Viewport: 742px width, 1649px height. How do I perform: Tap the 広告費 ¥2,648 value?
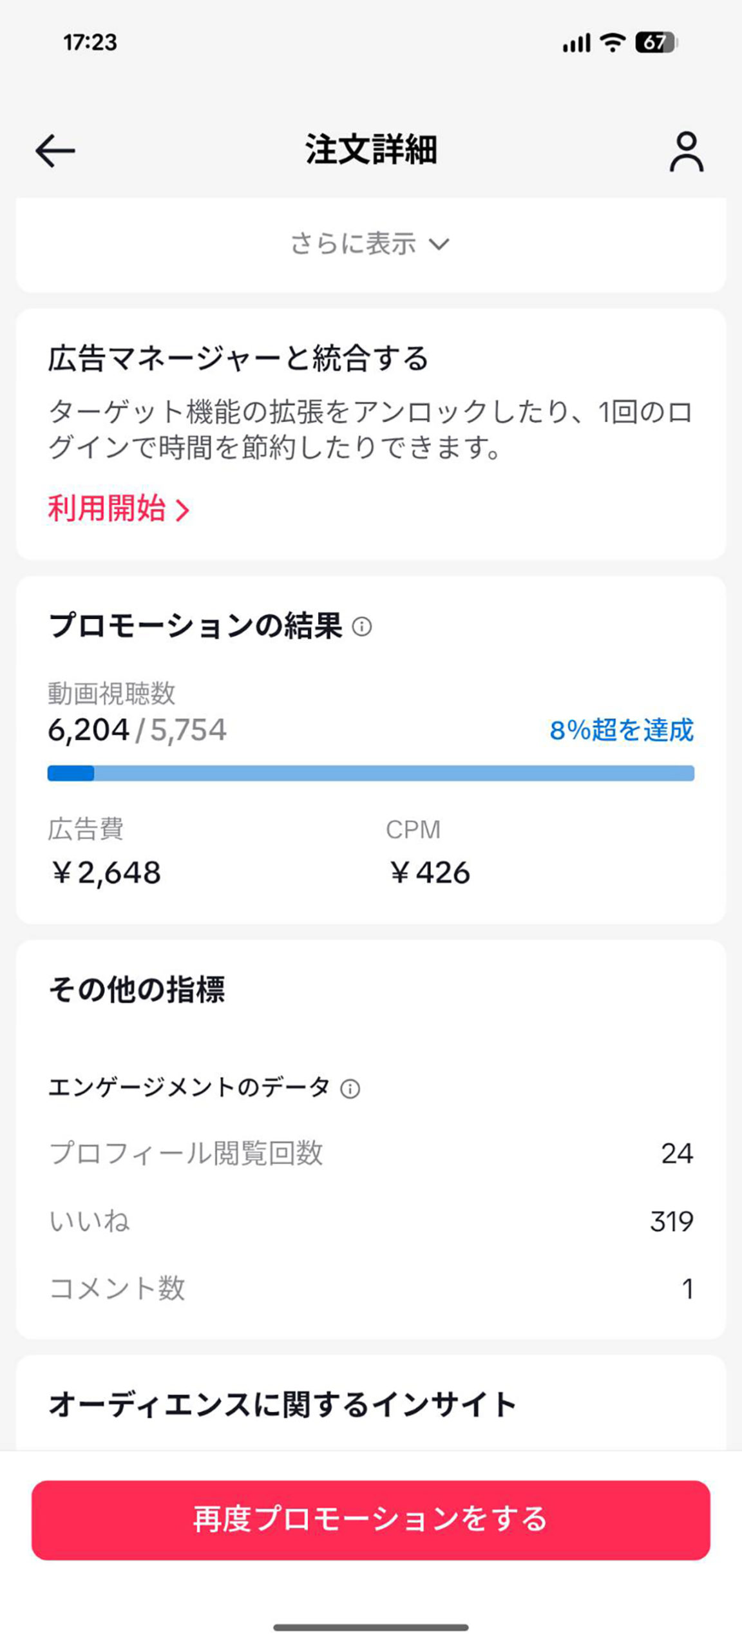(106, 873)
